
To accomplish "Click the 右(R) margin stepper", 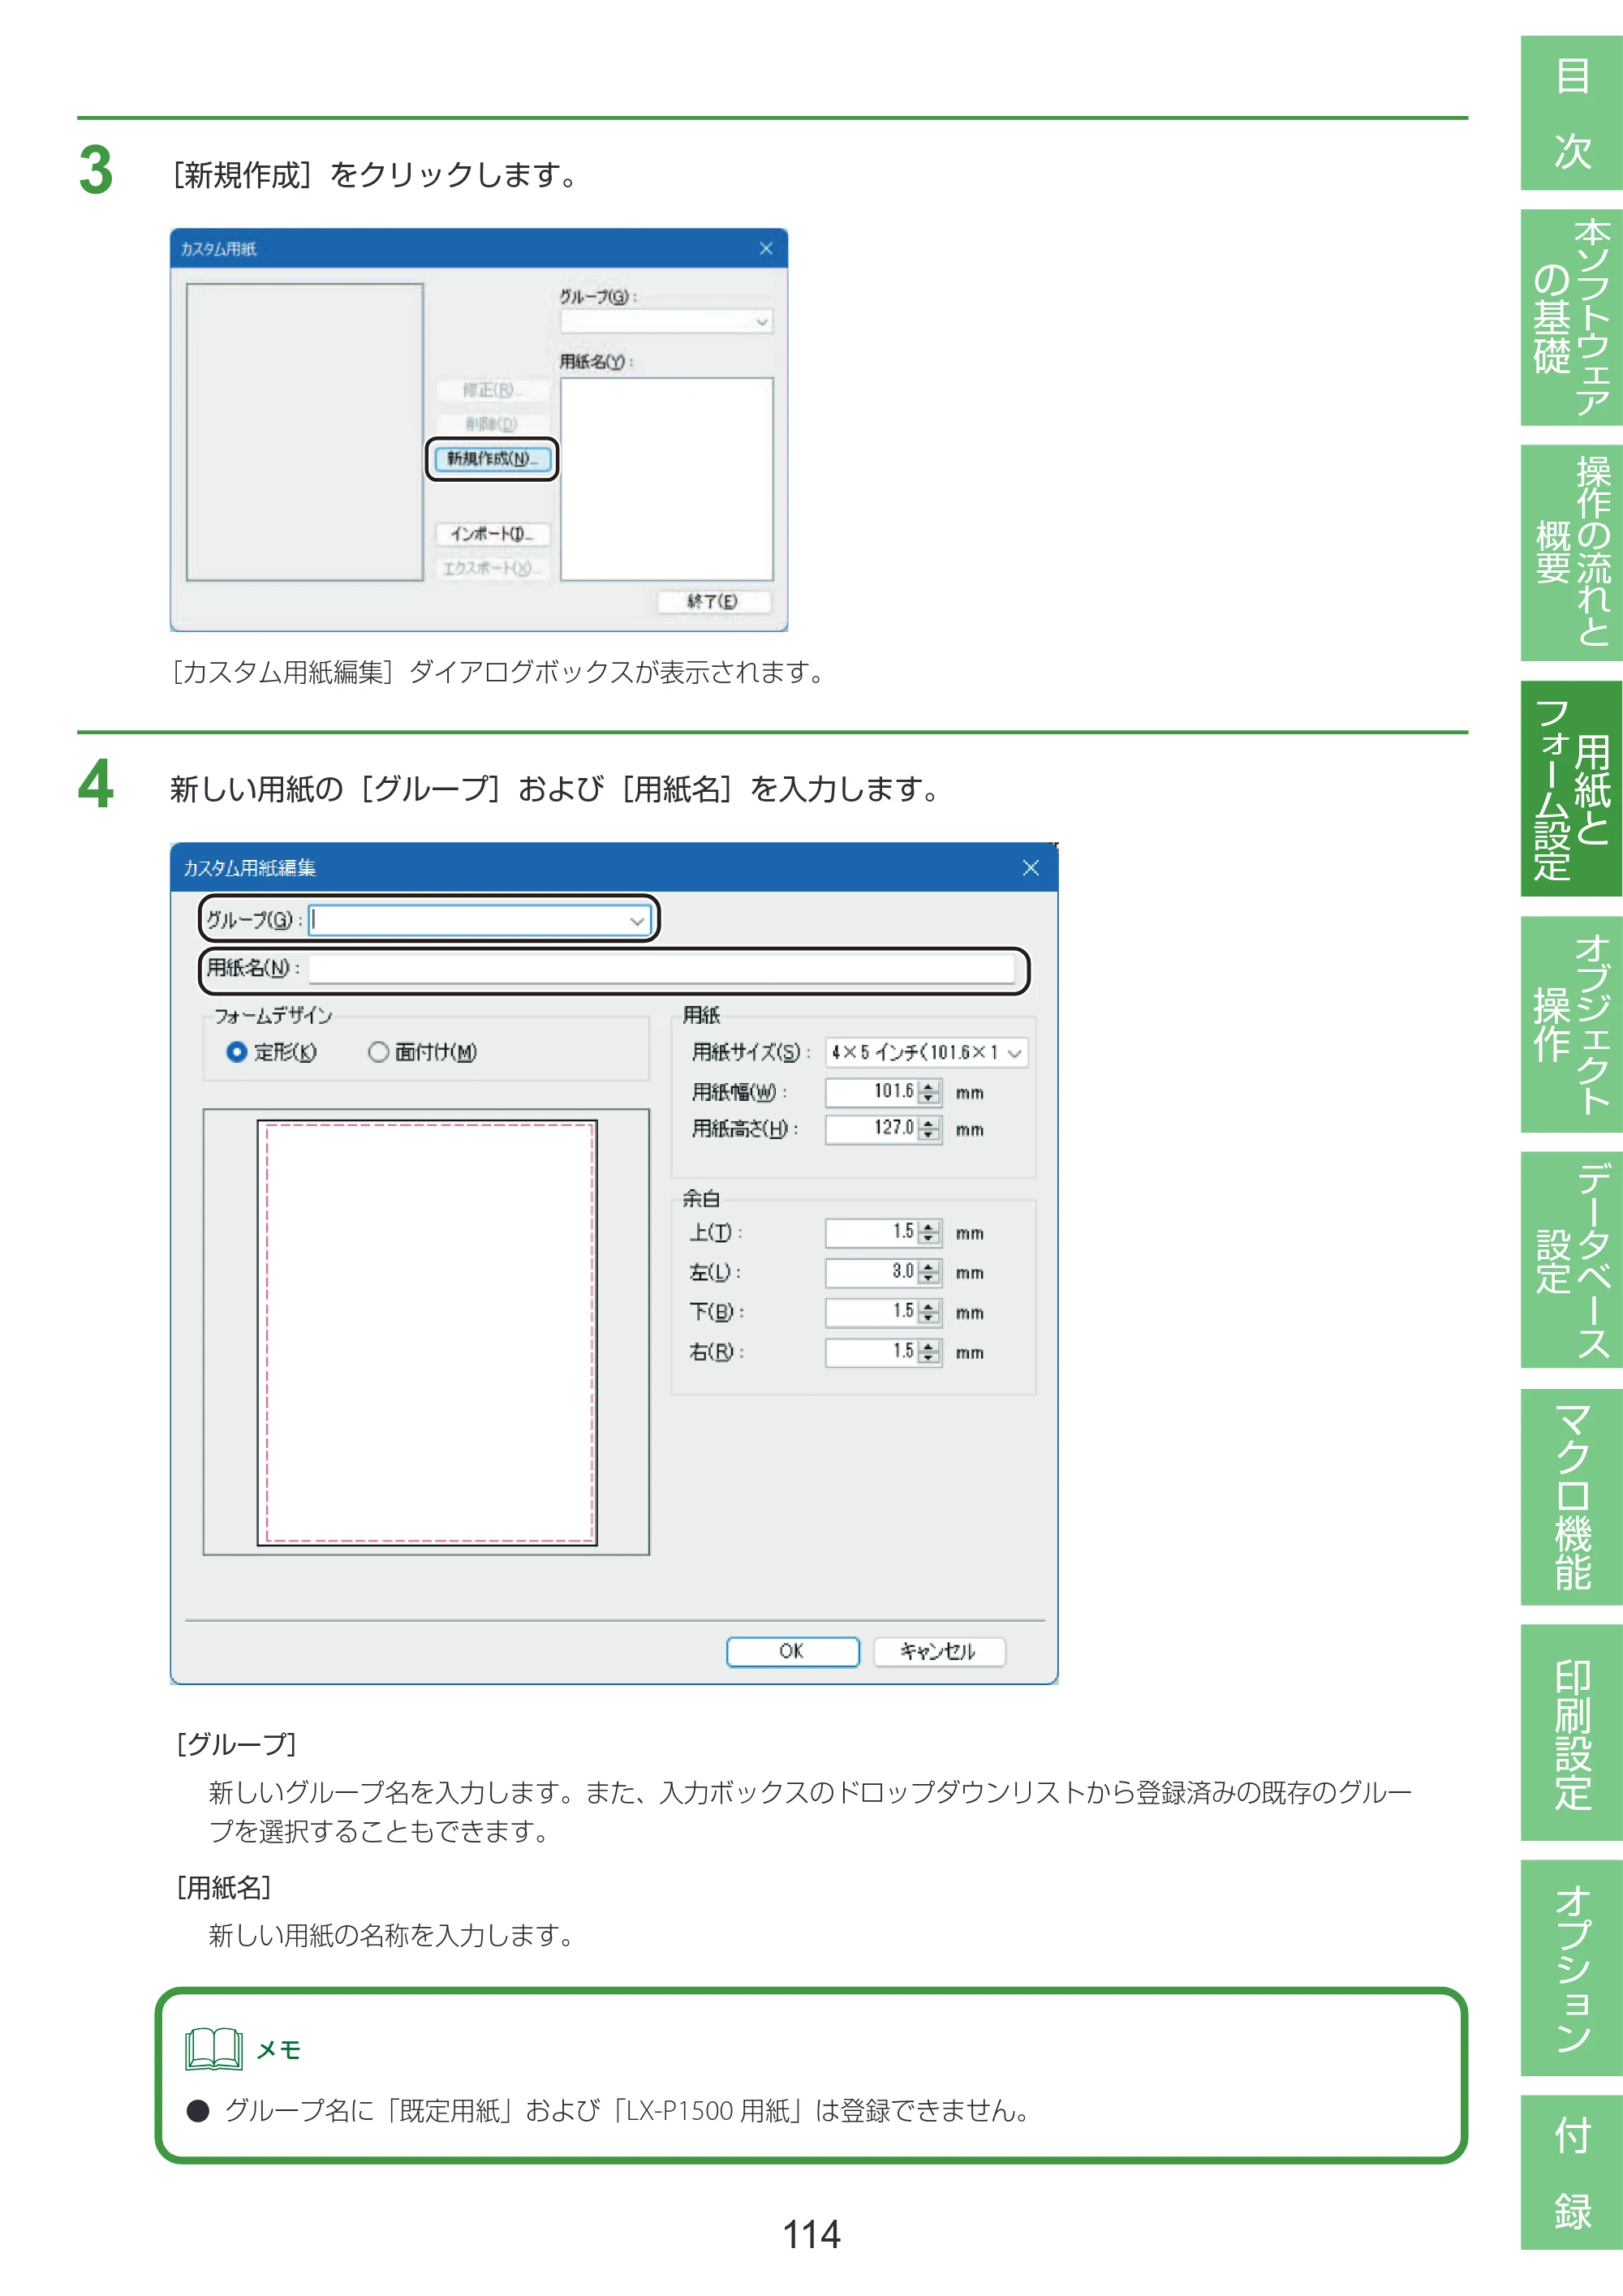I will click(929, 1352).
